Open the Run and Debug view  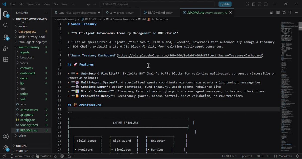tap(6, 48)
